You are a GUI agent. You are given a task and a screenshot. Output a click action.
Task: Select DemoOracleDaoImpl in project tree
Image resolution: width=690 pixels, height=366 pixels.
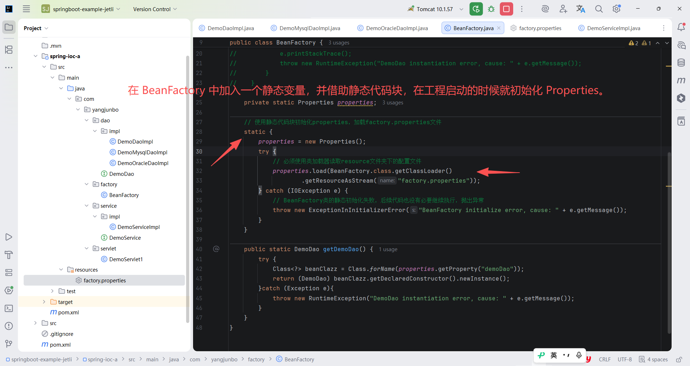[143, 163]
